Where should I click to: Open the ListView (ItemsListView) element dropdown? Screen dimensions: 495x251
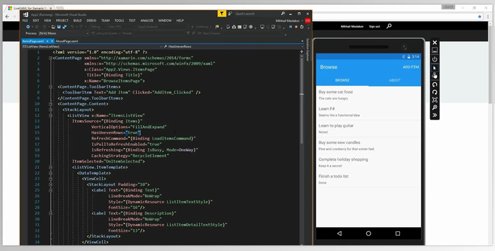(92, 46)
